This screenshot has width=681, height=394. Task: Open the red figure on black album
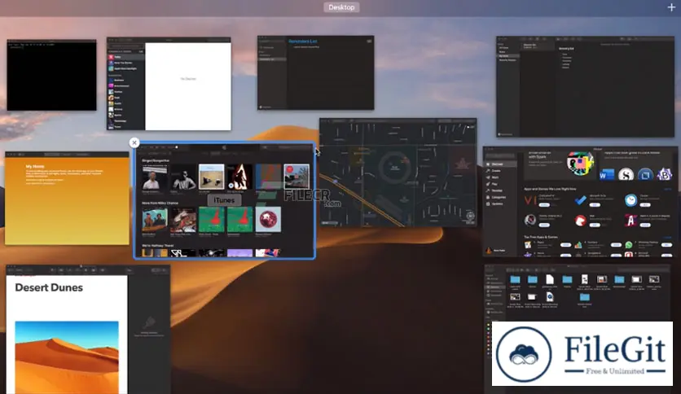[x=239, y=177]
